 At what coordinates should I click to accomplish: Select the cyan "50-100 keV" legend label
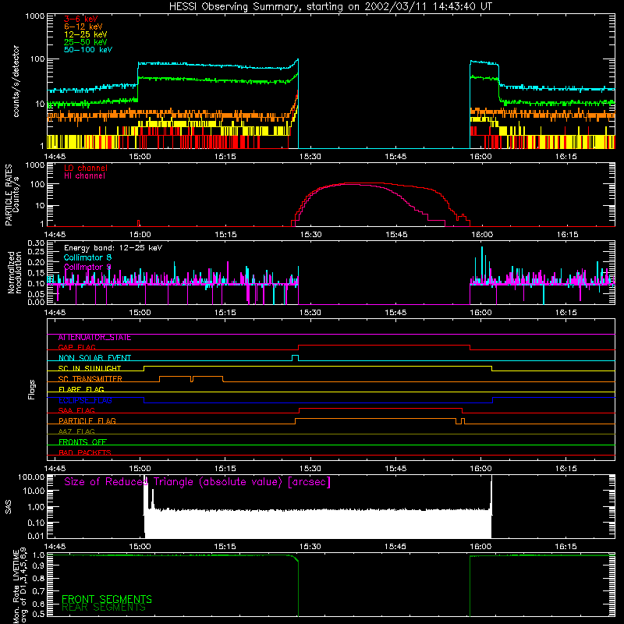click(88, 50)
